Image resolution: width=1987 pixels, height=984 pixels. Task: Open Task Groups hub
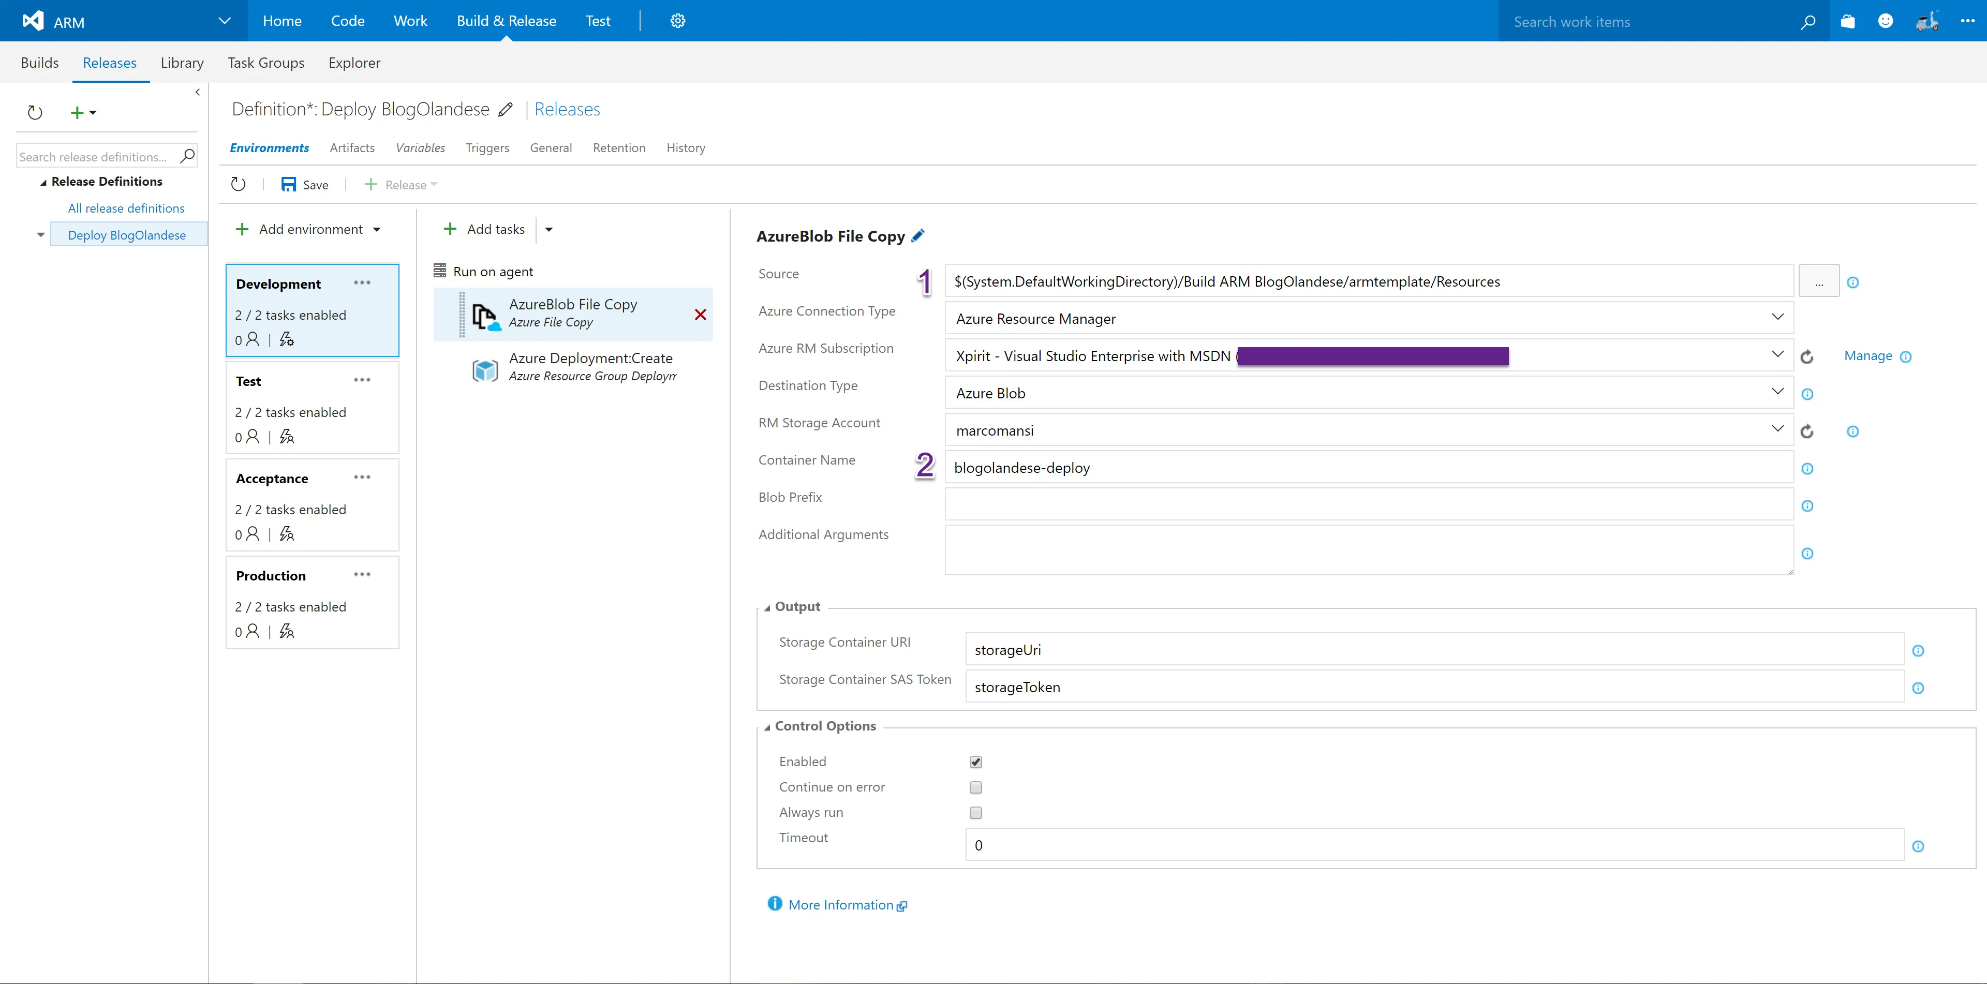[x=266, y=63]
